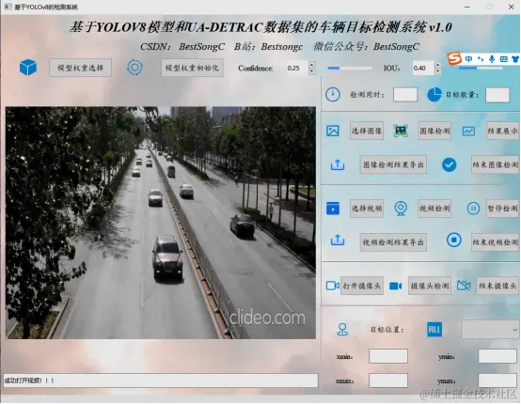Screen dimensions: 521x404
Task: Click the Sogou skin shirt icon
Action: pos(515,59)
